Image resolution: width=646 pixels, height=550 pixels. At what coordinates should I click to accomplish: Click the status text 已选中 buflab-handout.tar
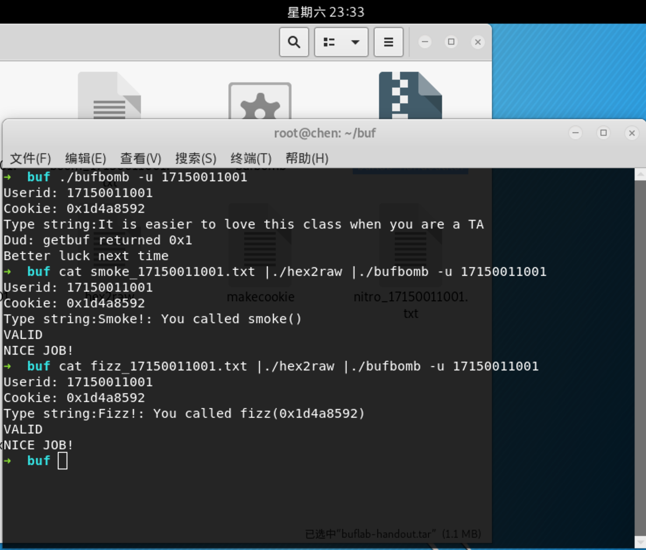(x=393, y=534)
